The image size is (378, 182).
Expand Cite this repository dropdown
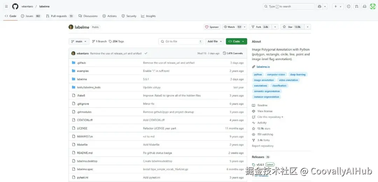[270, 117]
